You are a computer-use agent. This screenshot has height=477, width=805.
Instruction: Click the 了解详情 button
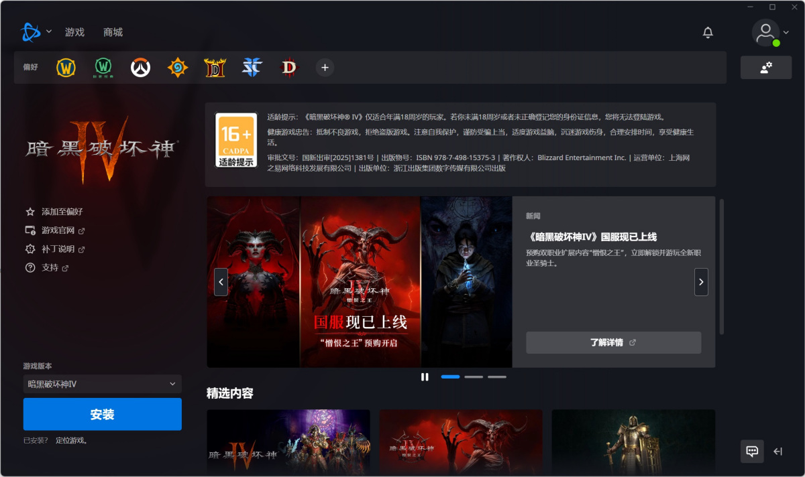point(613,342)
